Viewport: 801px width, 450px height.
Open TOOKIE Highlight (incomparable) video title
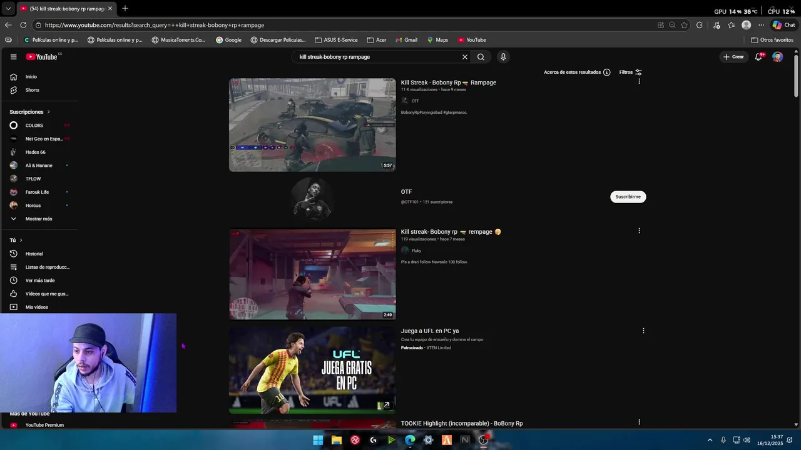tap(462, 424)
